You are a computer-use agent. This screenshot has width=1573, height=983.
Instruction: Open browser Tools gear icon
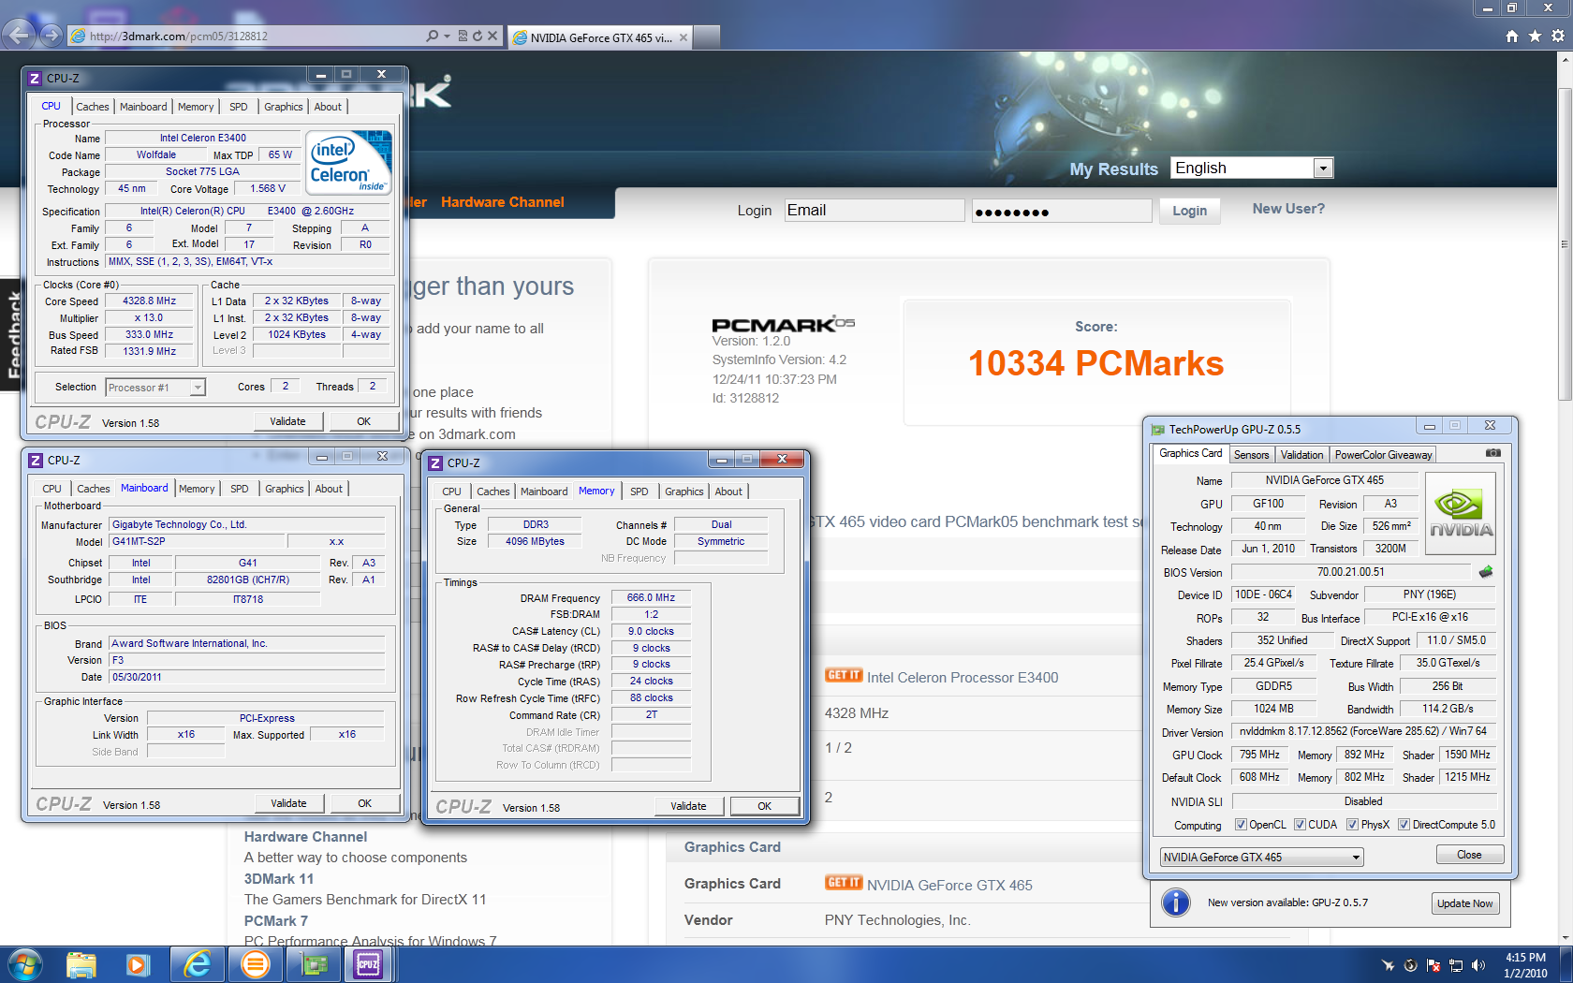pos(1558,36)
